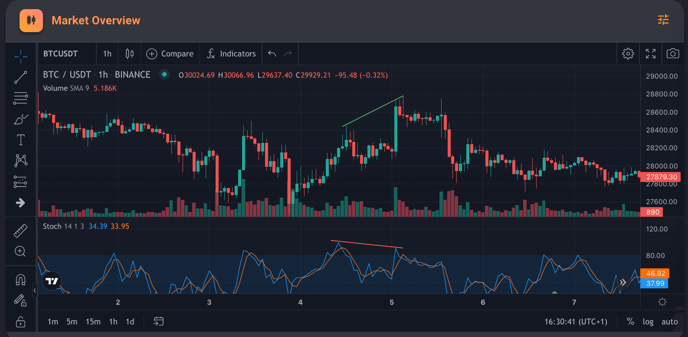
Task: Switch to the 15m timeframe
Action: (x=93, y=322)
